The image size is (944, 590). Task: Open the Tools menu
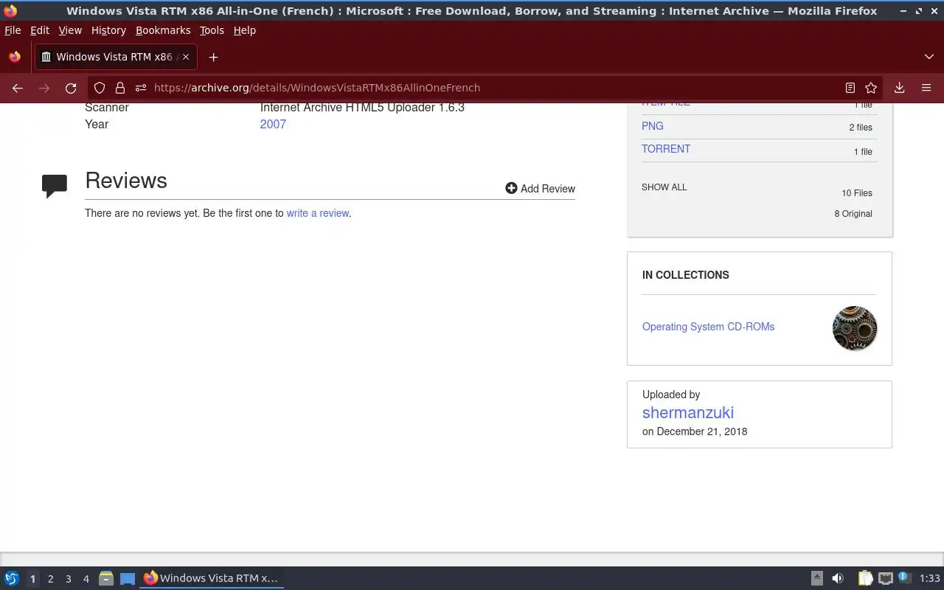[212, 30]
